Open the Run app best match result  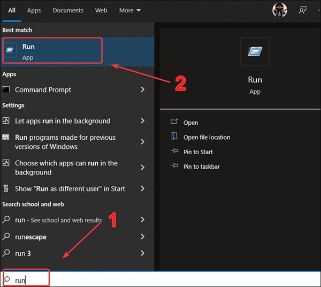[52, 51]
